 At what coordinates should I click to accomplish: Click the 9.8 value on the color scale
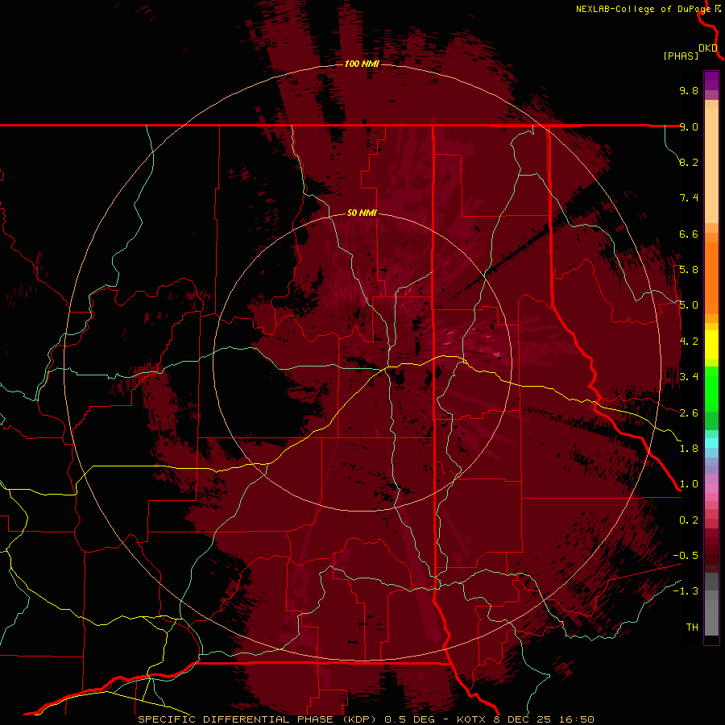689,90
